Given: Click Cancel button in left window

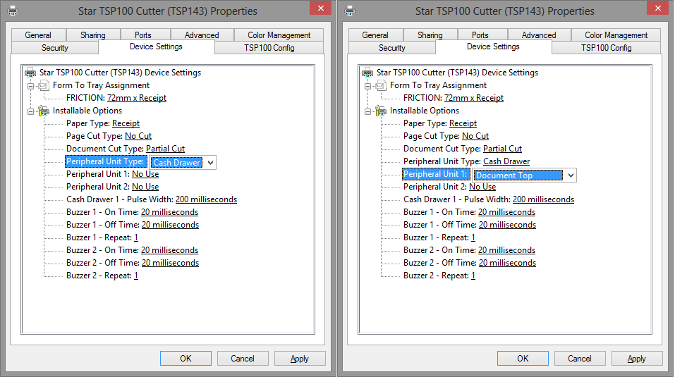Looking at the screenshot, I should [x=243, y=359].
